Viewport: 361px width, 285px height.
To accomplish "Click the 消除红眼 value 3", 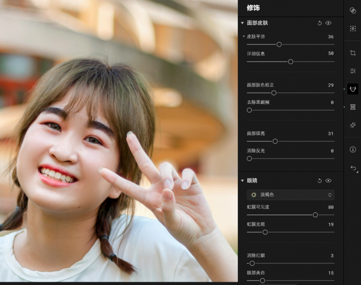I will 332,256.
